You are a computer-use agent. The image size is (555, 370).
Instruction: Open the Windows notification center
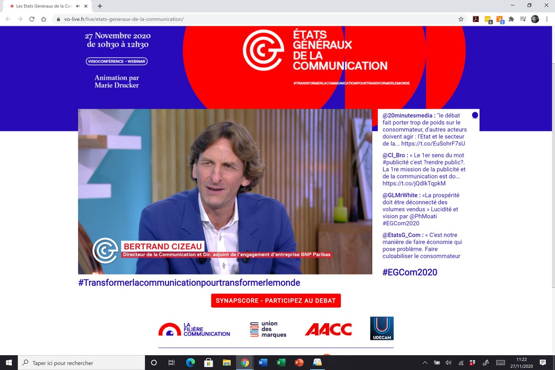(543, 363)
